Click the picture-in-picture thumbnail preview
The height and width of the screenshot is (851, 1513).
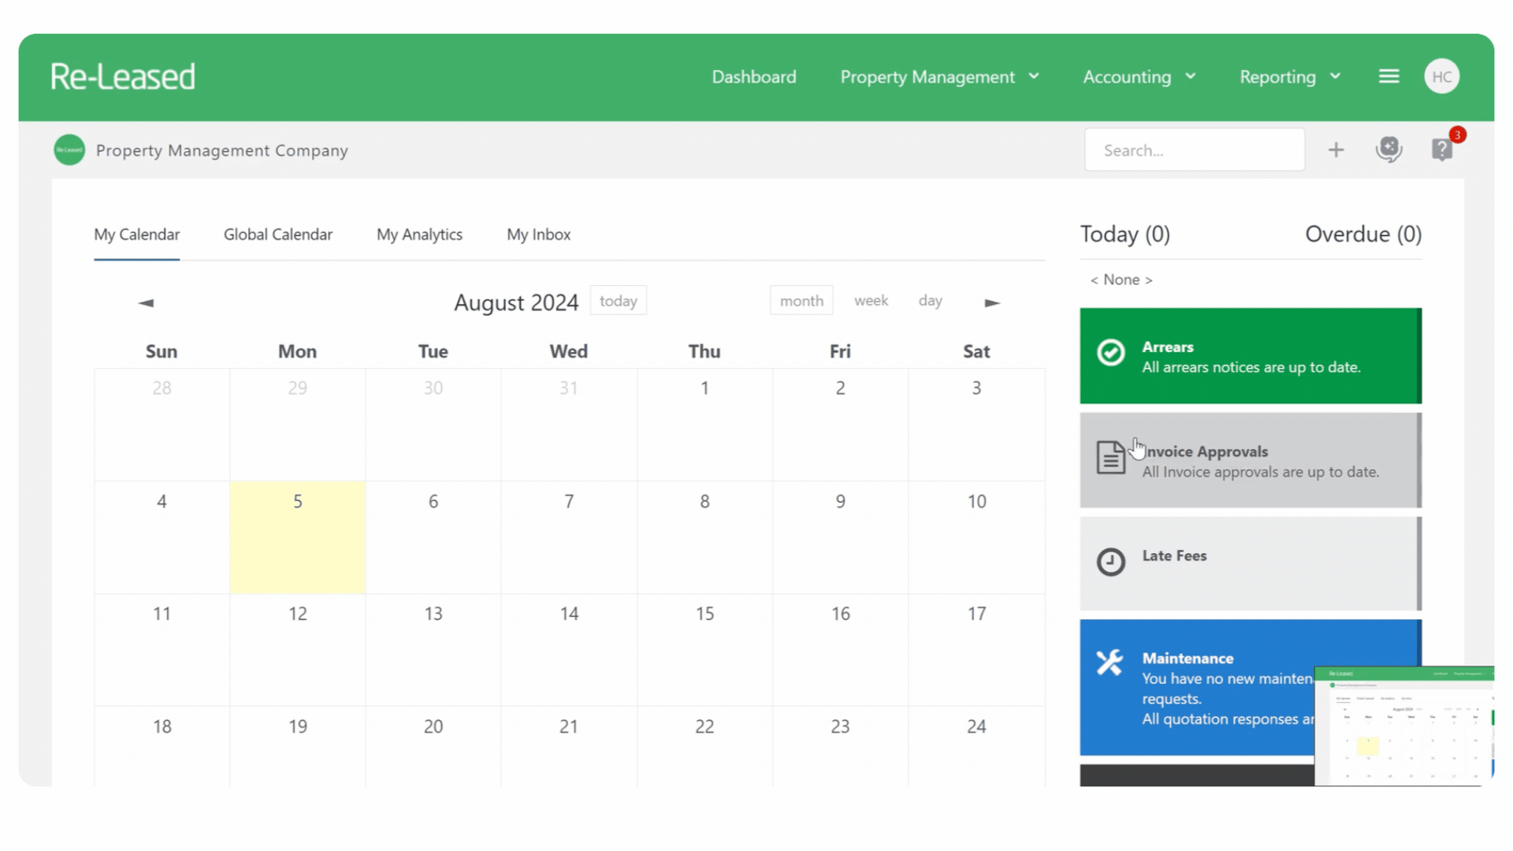(1404, 726)
